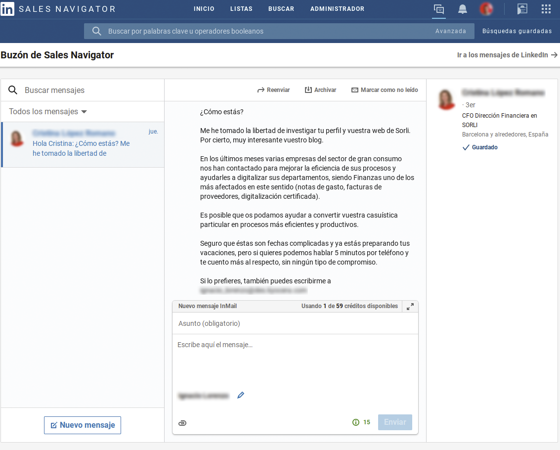Open Búsquedas guardadas
The width and height of the screenshot is (560, 450).
click(517, 31)
